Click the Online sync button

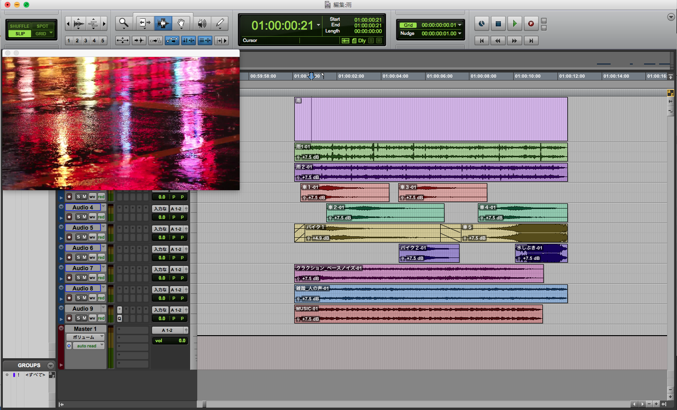(x=482, y=24)
